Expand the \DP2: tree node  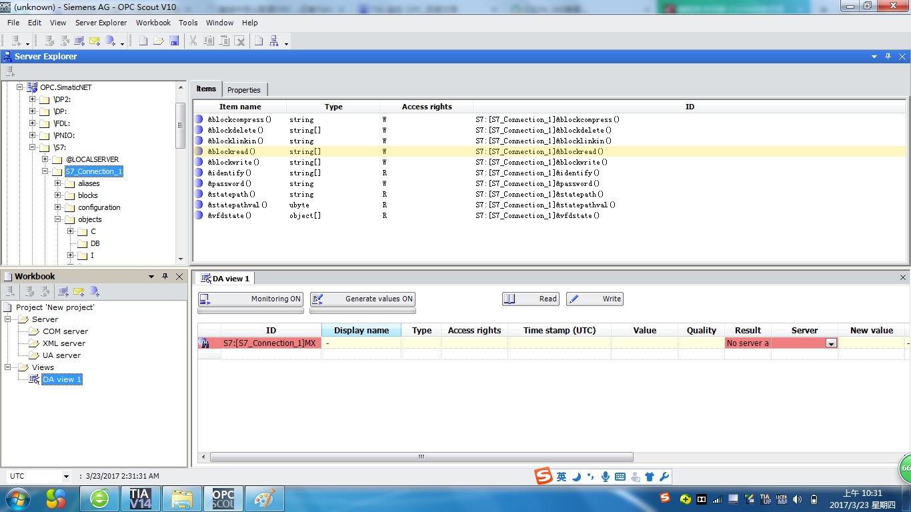(32, 99)
